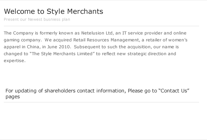The width and height of the screenshot is (207, 140).
Task: Click the final word "expertise." of the paragraph
Action: coord(15,61)
